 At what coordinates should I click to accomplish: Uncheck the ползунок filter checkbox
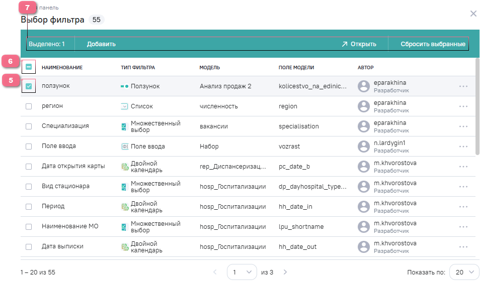tap(29, 86)
